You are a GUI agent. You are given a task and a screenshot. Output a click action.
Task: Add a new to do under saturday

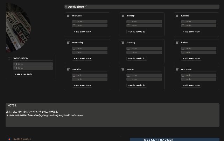[x=82, y=85]
